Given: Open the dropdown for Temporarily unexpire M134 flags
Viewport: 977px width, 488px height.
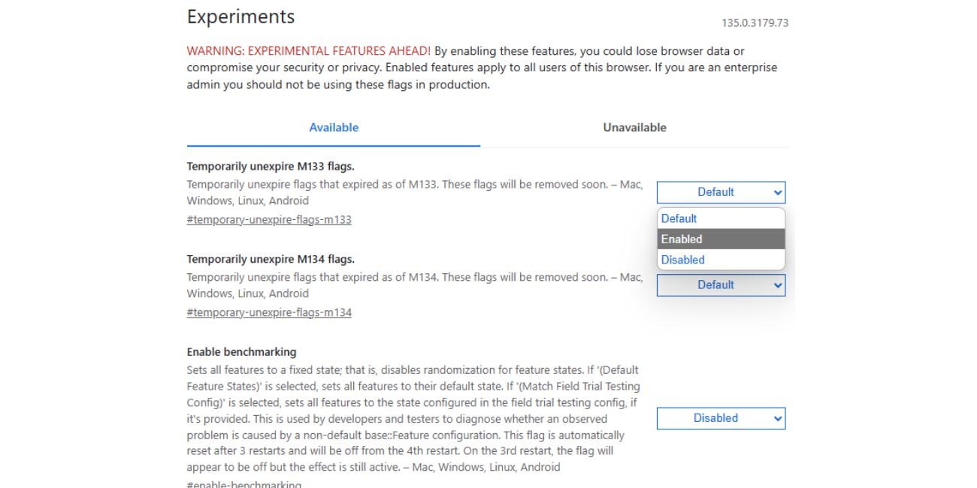Looking at the screenshot, I should [720, 285].
